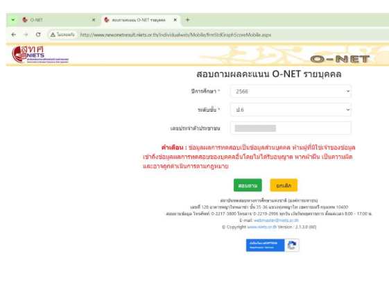Click the national ID number input field
The image size is (389, 283).
pyautogui.click(x=291, y=128)
